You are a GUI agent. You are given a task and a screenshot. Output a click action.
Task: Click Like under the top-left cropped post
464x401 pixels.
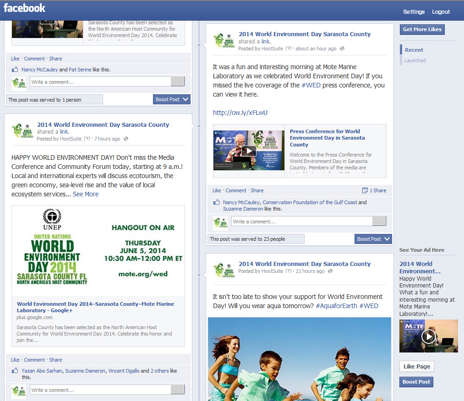pyautogui.click(x=15, y=59)
